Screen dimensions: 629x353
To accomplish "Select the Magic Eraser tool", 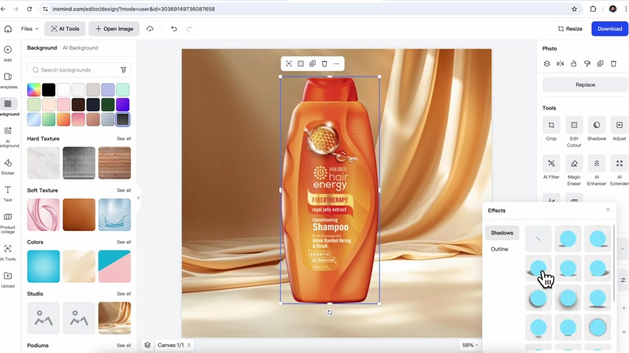I will pos(574,171).
